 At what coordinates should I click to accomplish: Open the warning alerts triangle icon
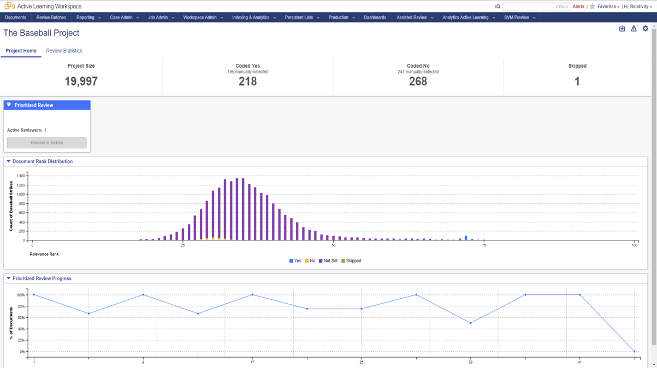[634, 28]
